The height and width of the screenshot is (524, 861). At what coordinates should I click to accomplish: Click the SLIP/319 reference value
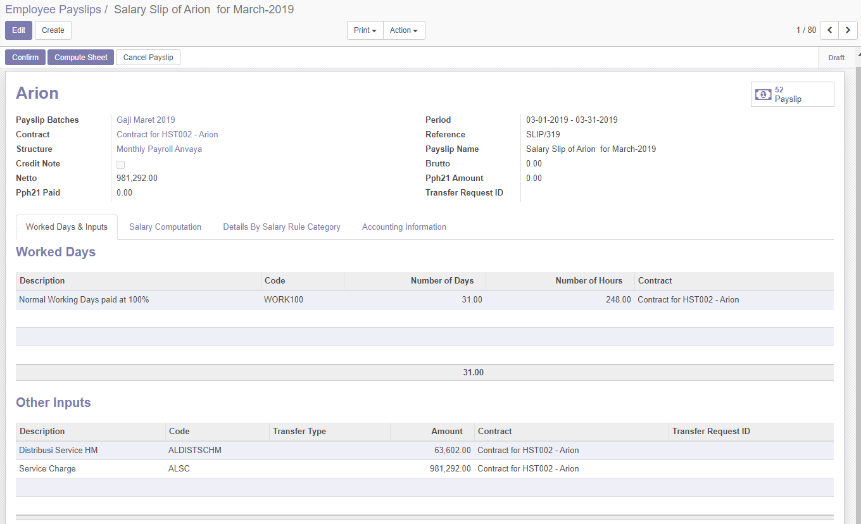[x=543, y=134]
